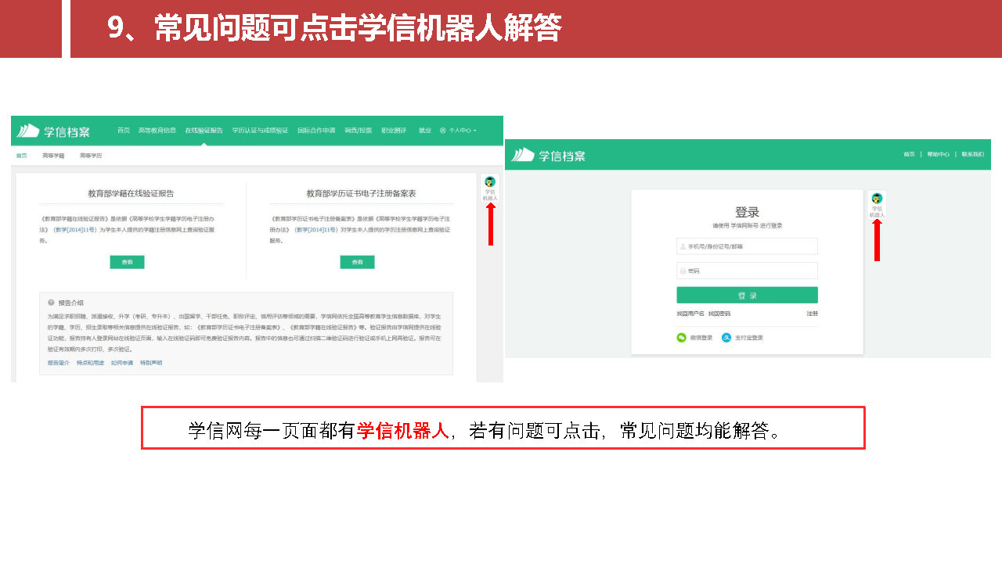Viewport: 1002px width, 563px height.
Task: Open the 帮助中心 link in login header
Action: (x=938, y=155)
